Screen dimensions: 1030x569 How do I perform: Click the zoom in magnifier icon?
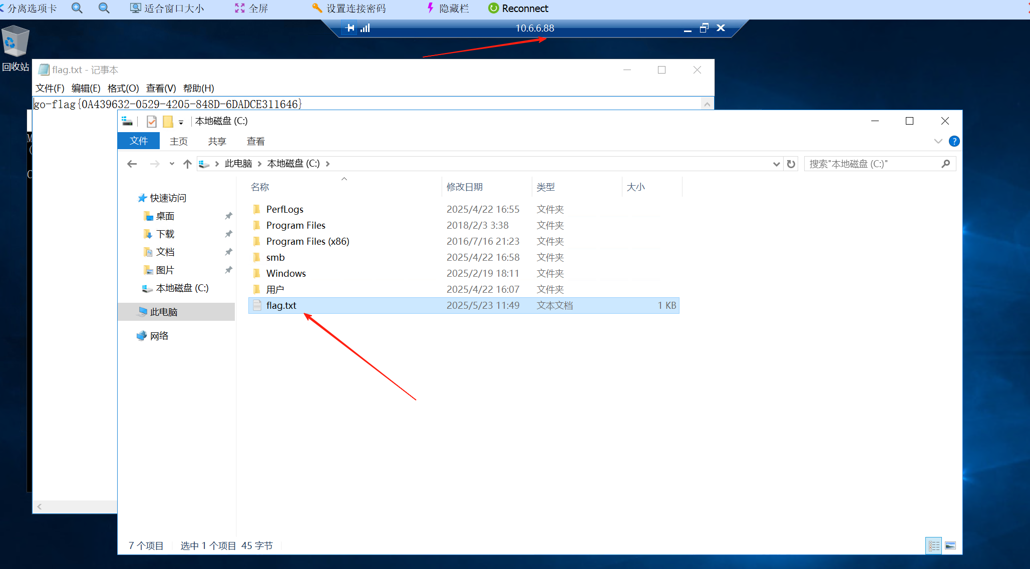(x=77, y=8)
